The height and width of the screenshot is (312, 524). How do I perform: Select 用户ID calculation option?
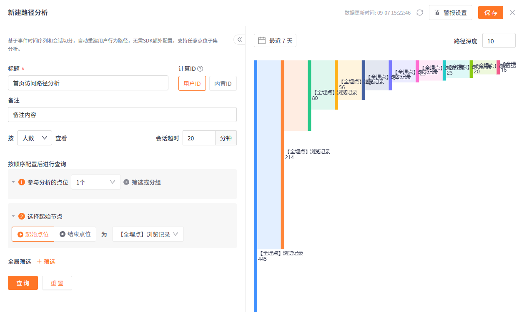pyautogui.click(x=192, y=83)
